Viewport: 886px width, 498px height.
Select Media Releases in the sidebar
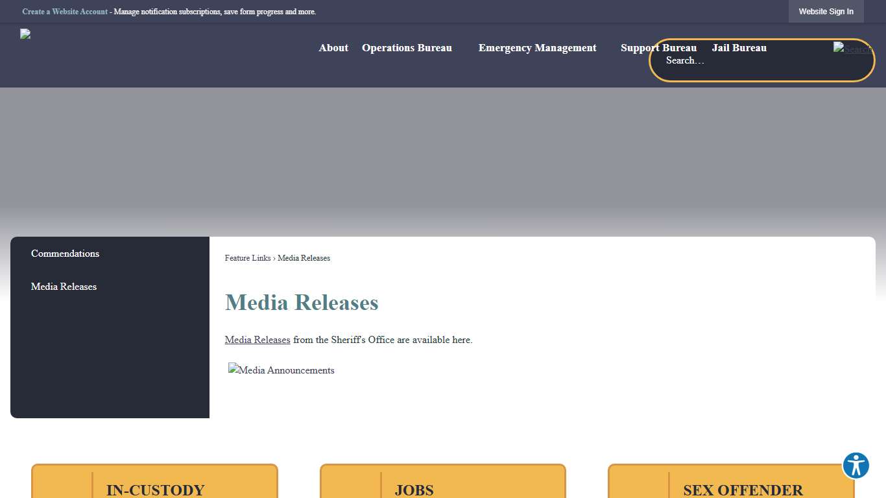tap(64, 286)
